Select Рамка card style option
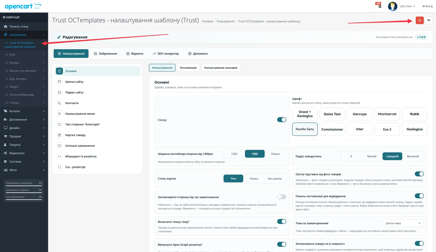 coord(254,179)
